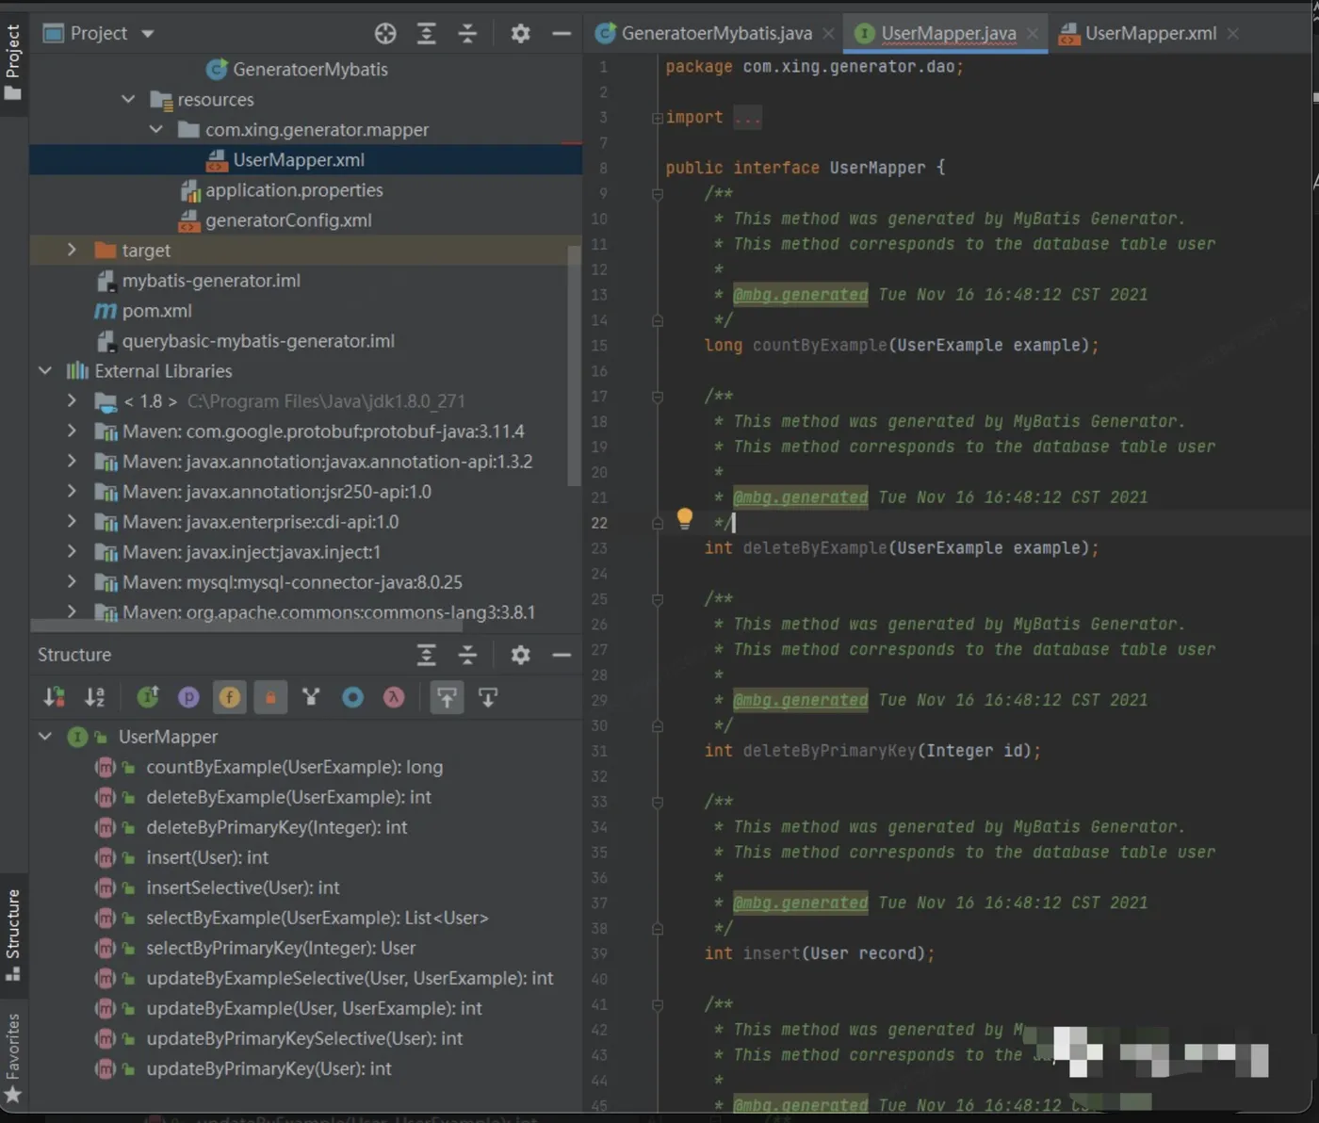Screen dimensions: 1319x1123
Task: Select generatorConfig.xml file
Action: click(288, 220)
